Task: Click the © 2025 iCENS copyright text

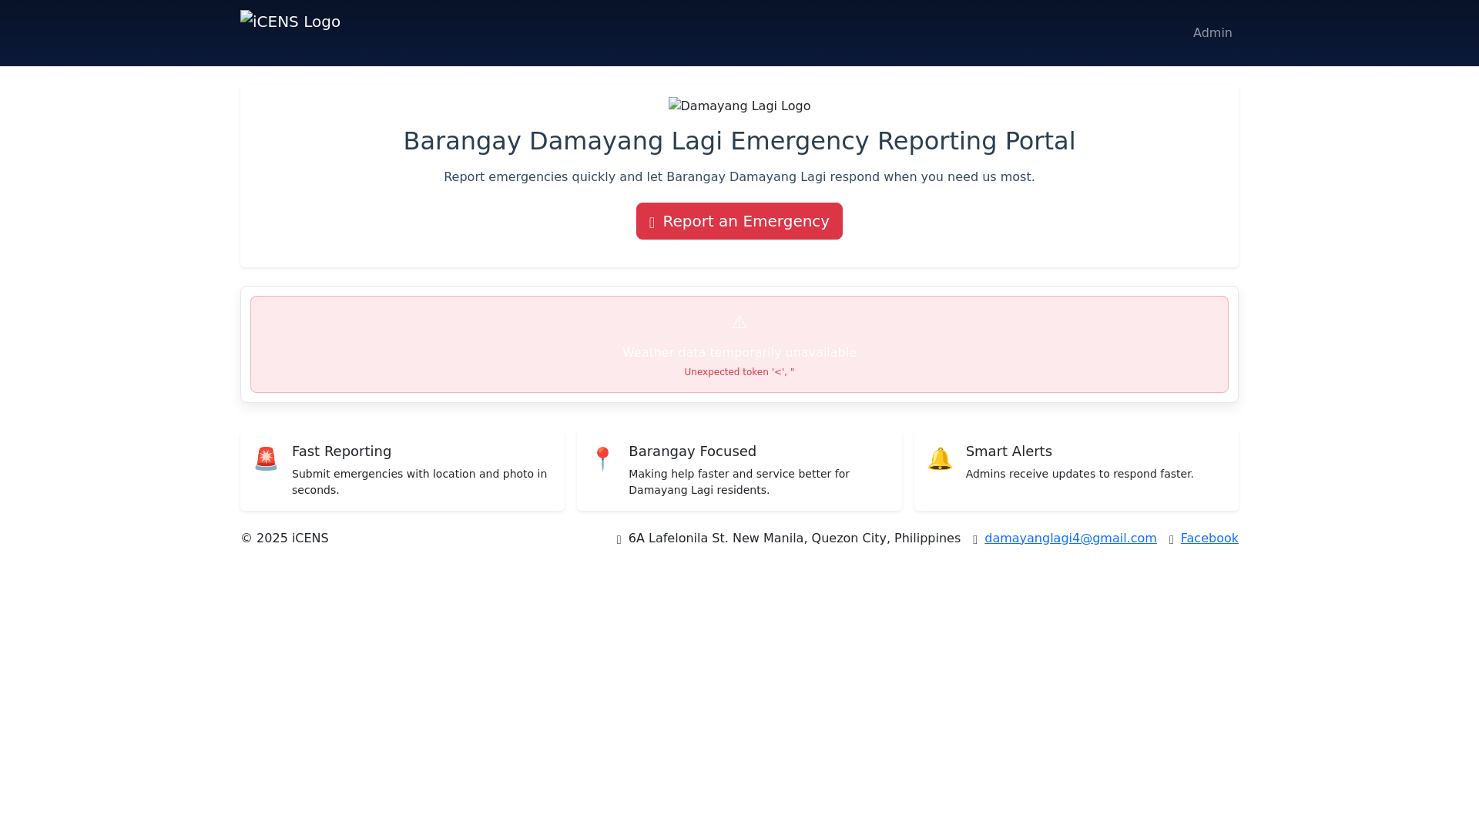Action: tap(284, 538)
